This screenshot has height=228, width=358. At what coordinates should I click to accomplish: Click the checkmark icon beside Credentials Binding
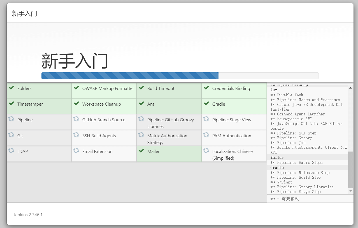coord(206,88)
